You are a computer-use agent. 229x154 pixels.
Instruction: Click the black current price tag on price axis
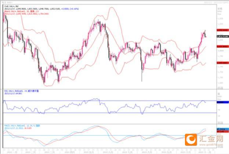tap(222, 37)
